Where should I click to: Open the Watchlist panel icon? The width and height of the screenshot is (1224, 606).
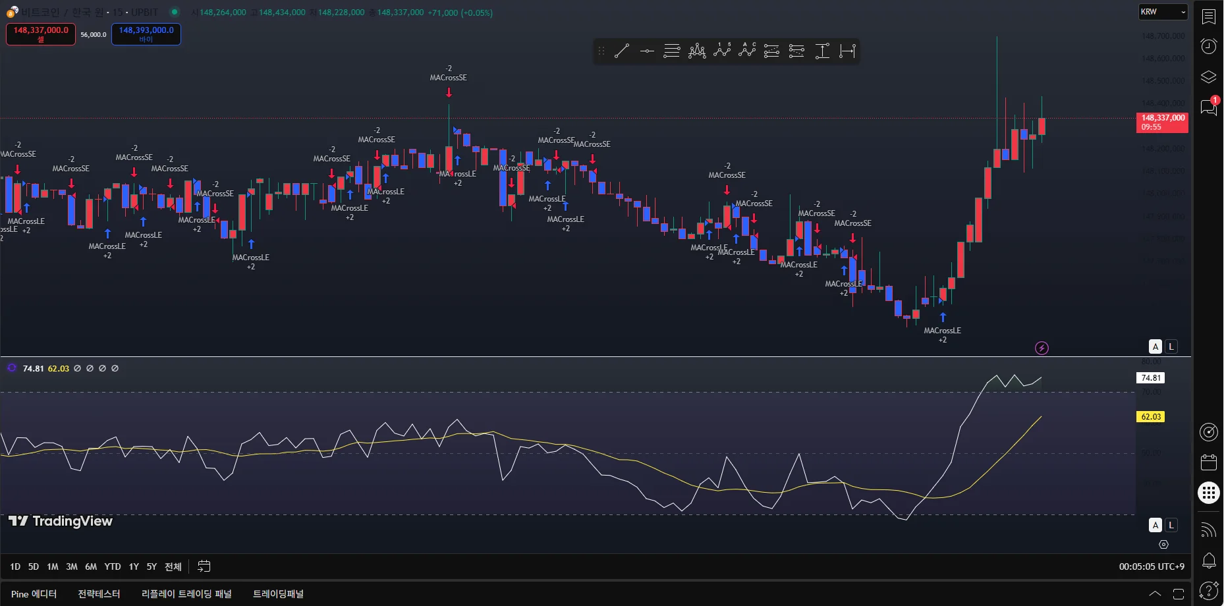point(1209,16)
